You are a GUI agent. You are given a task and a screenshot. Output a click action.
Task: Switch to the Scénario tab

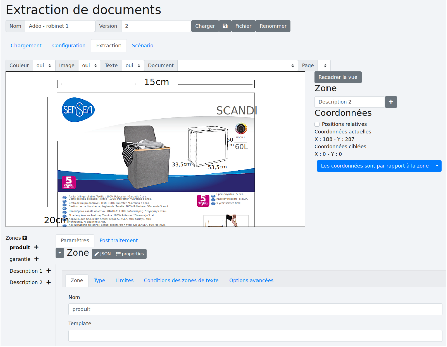click(x=142, y=46)
